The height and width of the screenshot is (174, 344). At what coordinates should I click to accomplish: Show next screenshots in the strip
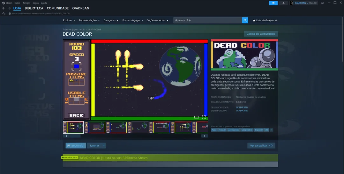tap(205, 136)
